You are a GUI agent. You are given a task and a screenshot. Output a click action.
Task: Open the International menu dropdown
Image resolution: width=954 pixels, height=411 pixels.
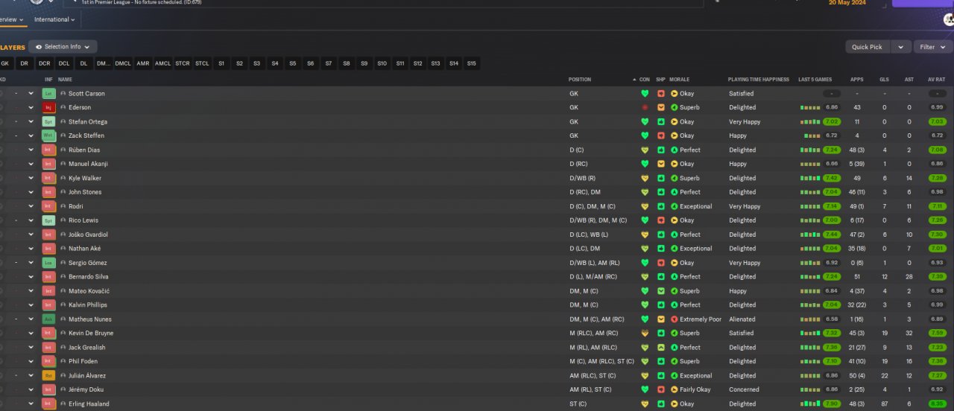pyautogui.click(x=54, y=20)
